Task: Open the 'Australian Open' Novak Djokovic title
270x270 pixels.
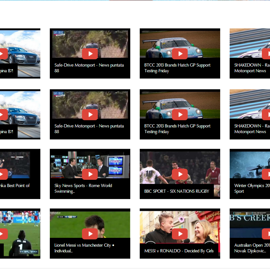Action: click(x=252, y=248)
